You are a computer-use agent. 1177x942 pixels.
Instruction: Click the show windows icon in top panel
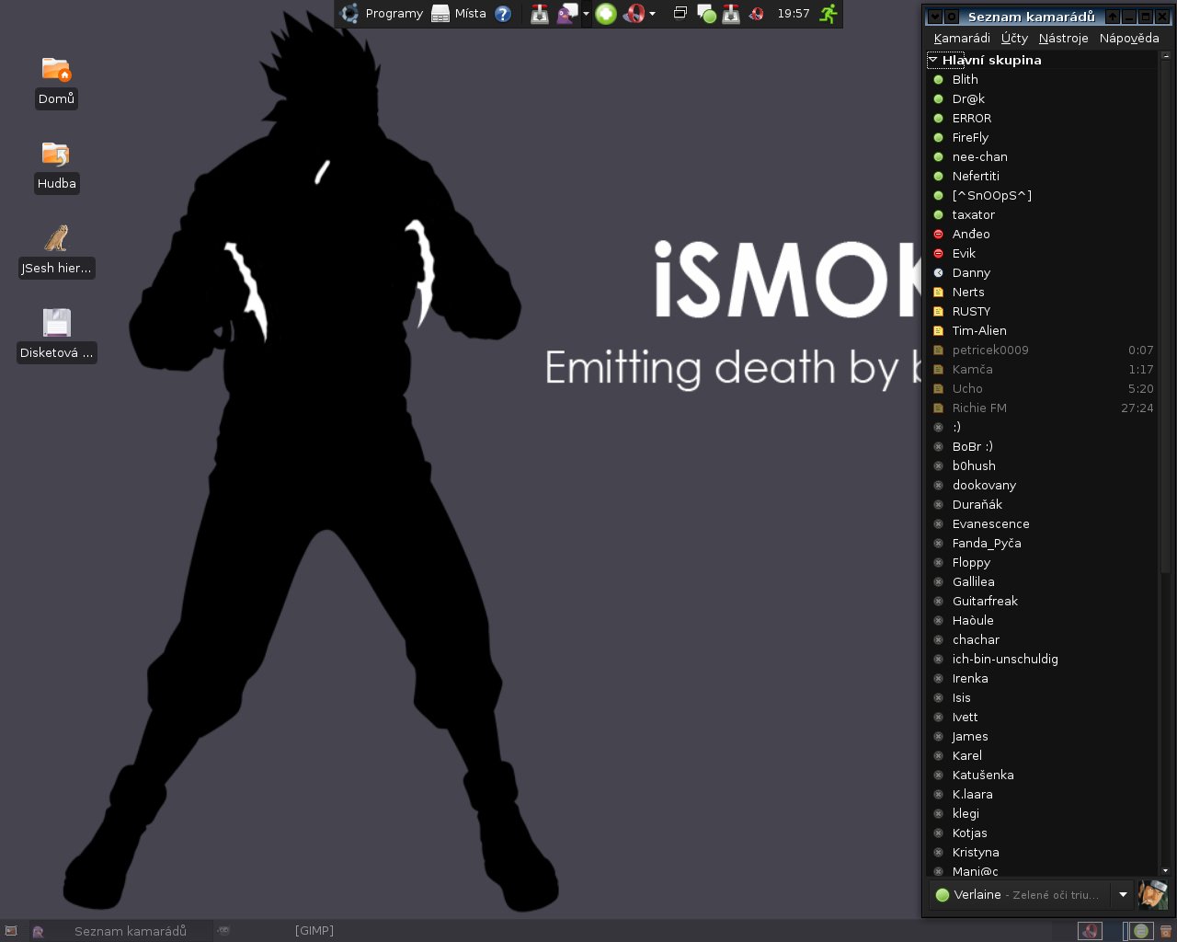pos(680,13)
